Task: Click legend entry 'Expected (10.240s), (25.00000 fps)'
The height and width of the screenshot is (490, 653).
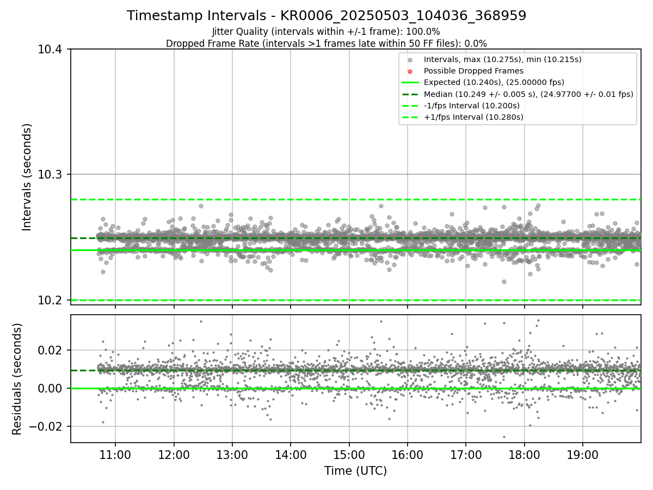Action: click(x=494, y=82)
